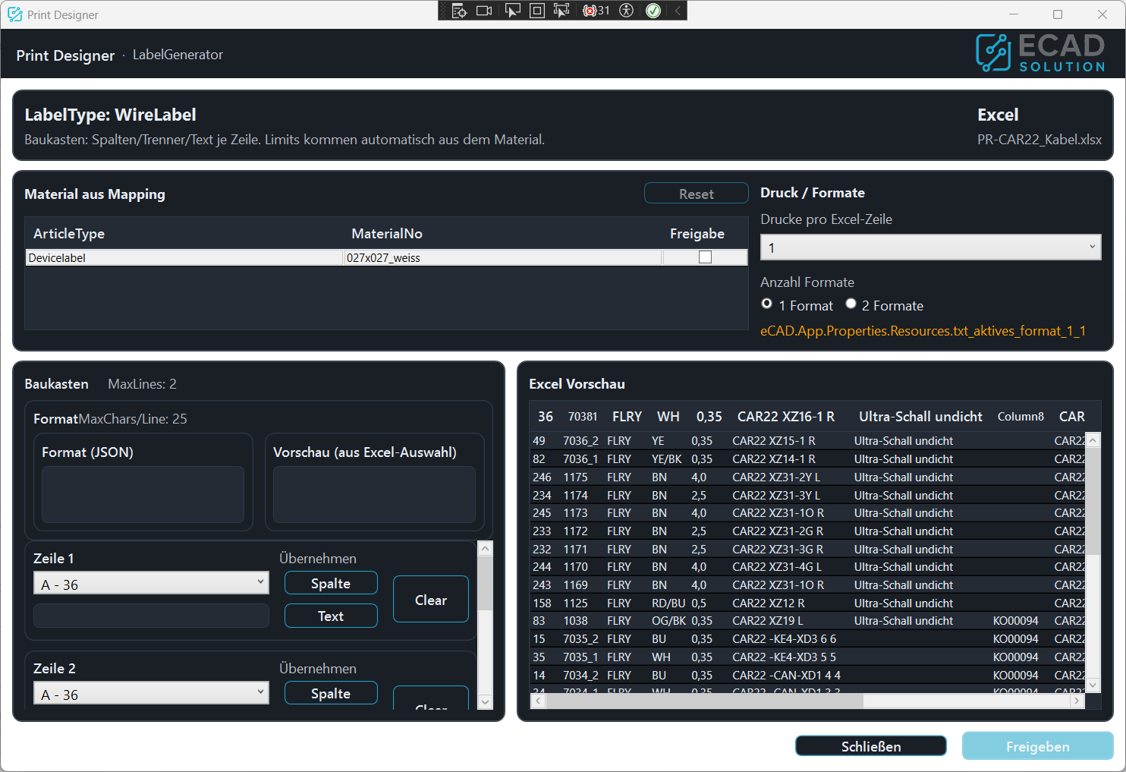Select Excel row 35 with 7035_1
Image resolution: width=1126 pixels, height=772 pixels.
pos(807,657)
